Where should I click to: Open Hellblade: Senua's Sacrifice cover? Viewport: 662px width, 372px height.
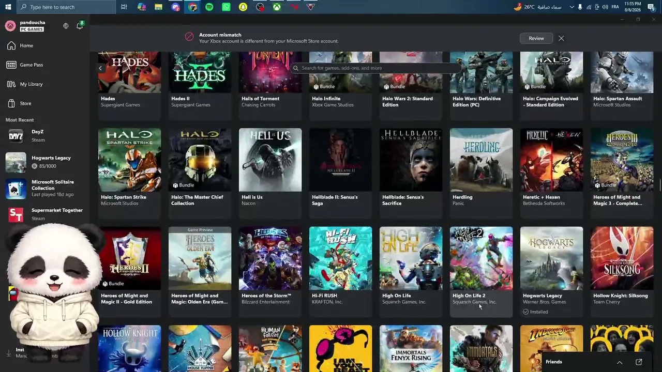pos(411,160)
